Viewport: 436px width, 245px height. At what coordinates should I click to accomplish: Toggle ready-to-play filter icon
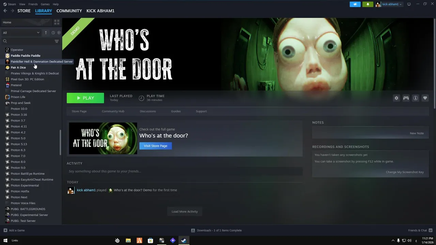pyautogui.click(x=59, y=33)
